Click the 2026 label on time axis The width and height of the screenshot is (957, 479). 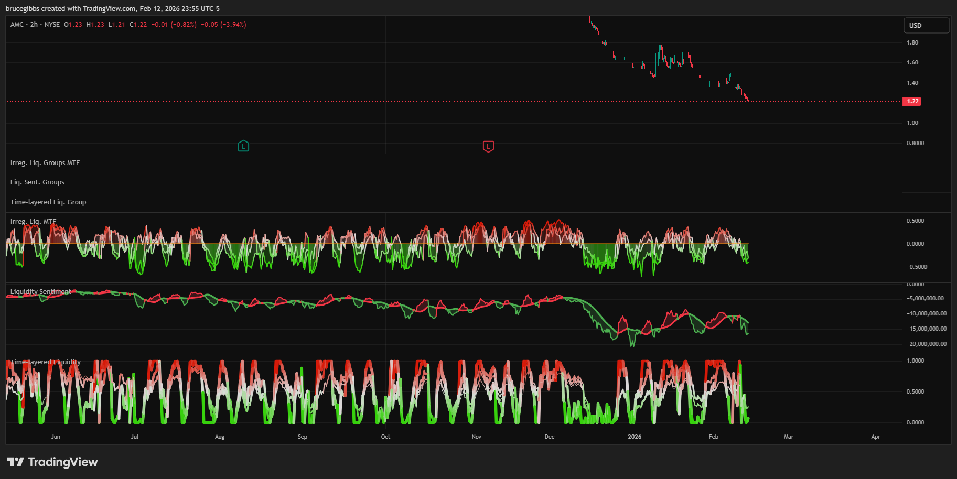635,437
